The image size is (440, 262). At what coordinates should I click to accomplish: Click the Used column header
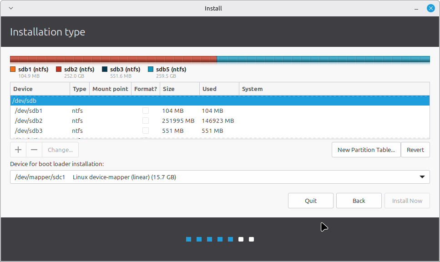click(x=219, y=89)
